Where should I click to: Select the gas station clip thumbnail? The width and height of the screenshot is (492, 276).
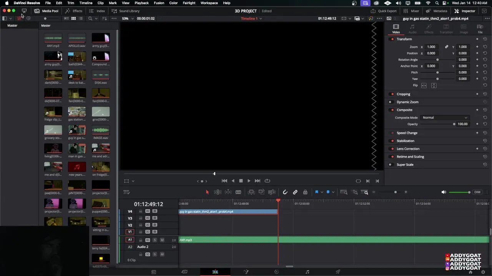coord(77,112)
